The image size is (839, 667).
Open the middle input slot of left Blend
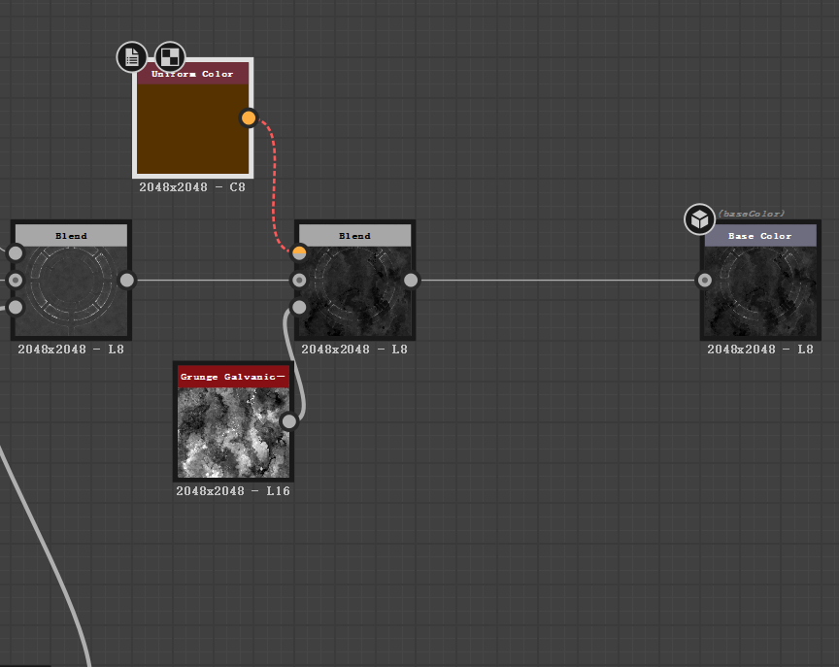(x=16, y=280)
